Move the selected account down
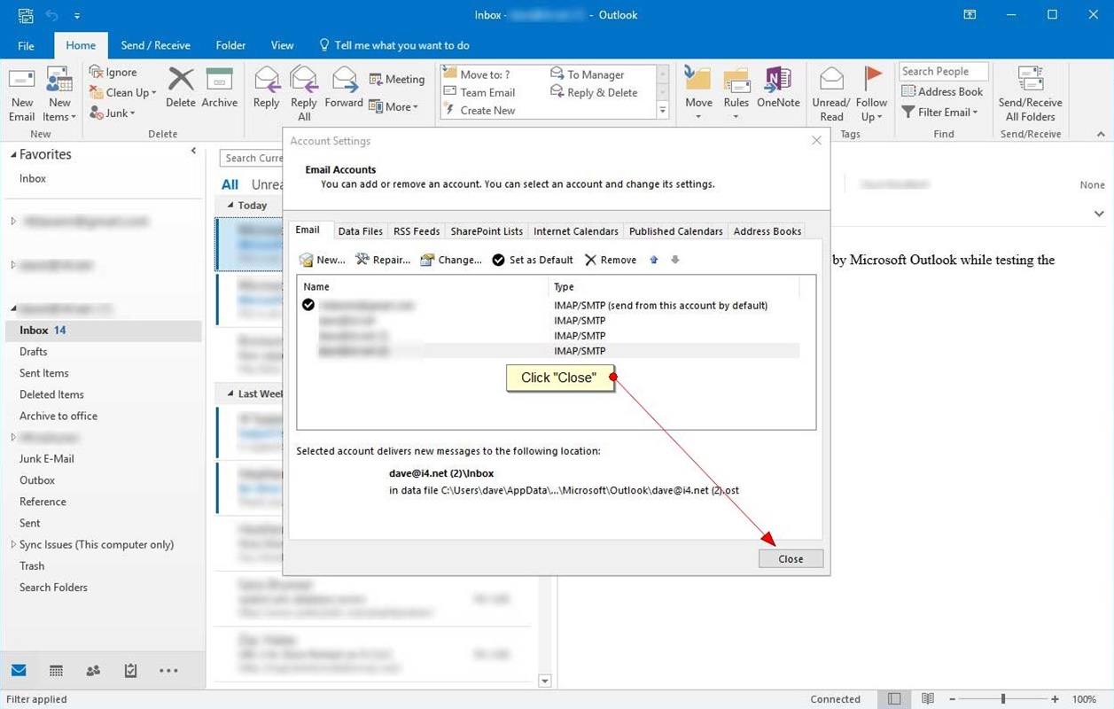This screenshot has width=1114, height=709. point(675,260)
